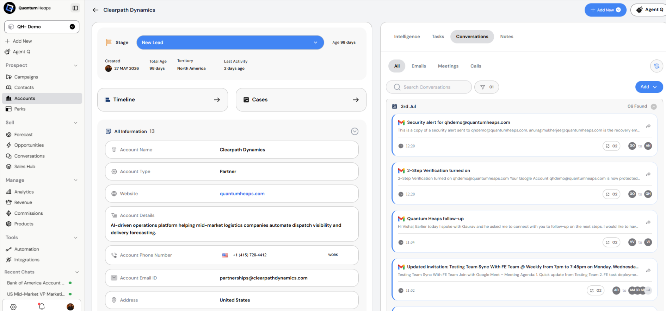Screen dimensions: 666x311
Task: Open the conversations filter with 01 badge
Action: [x=487, y=87]
